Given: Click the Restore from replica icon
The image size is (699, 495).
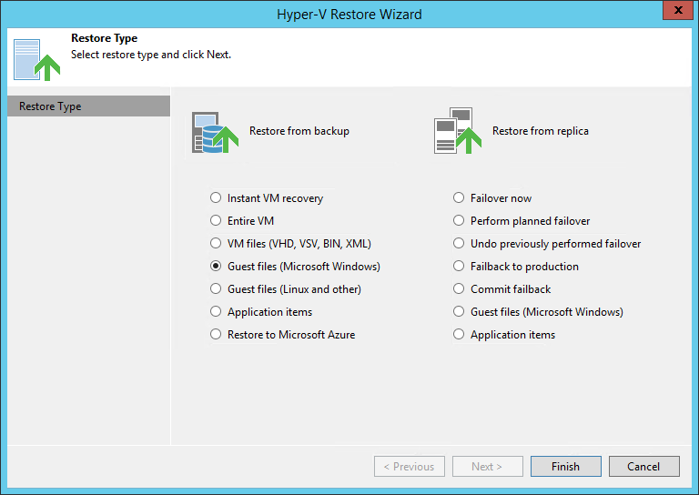Looking at the screenshot, I should pyautogui.click(x=458, y=131).
